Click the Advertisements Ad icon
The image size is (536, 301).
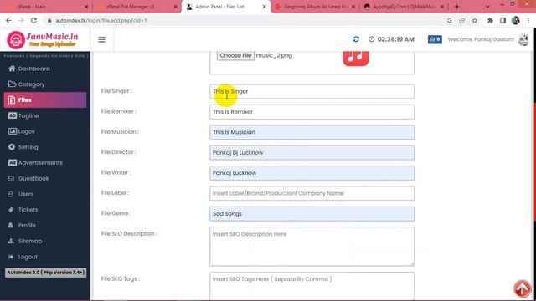click(x=12, y=162)
